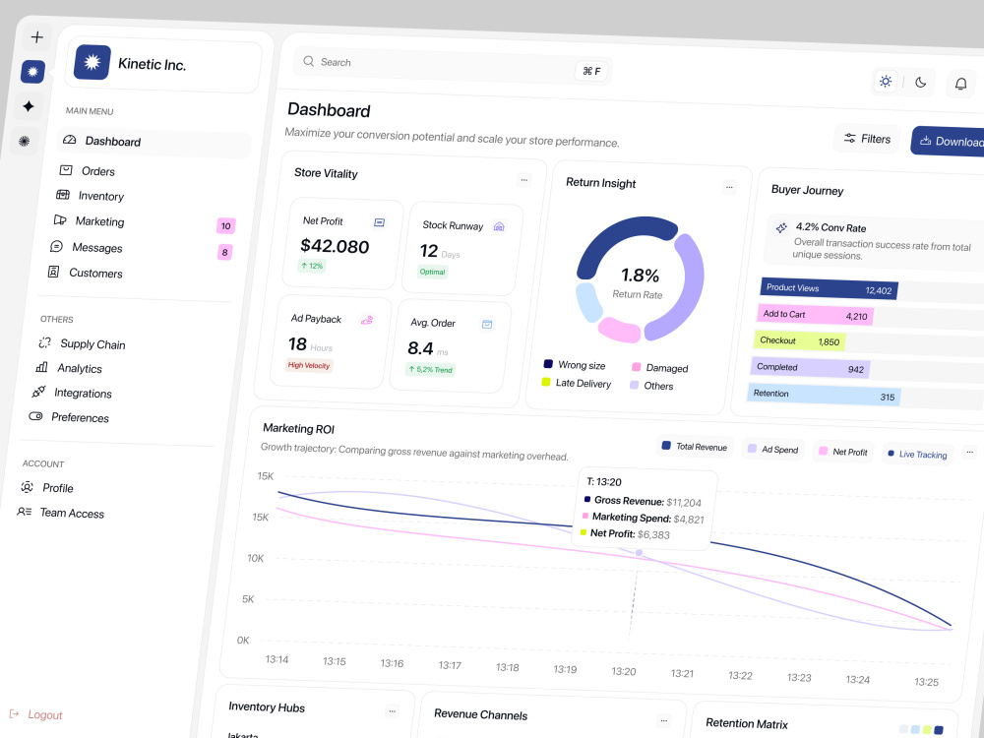Click the Preferences toggle icon

pyautogui.click(x=35, y=416)
